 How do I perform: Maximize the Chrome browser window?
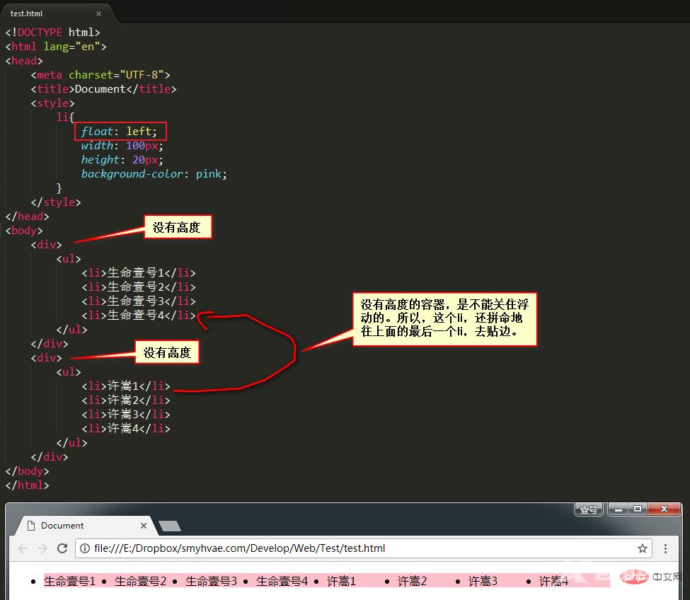pos(638,509)
